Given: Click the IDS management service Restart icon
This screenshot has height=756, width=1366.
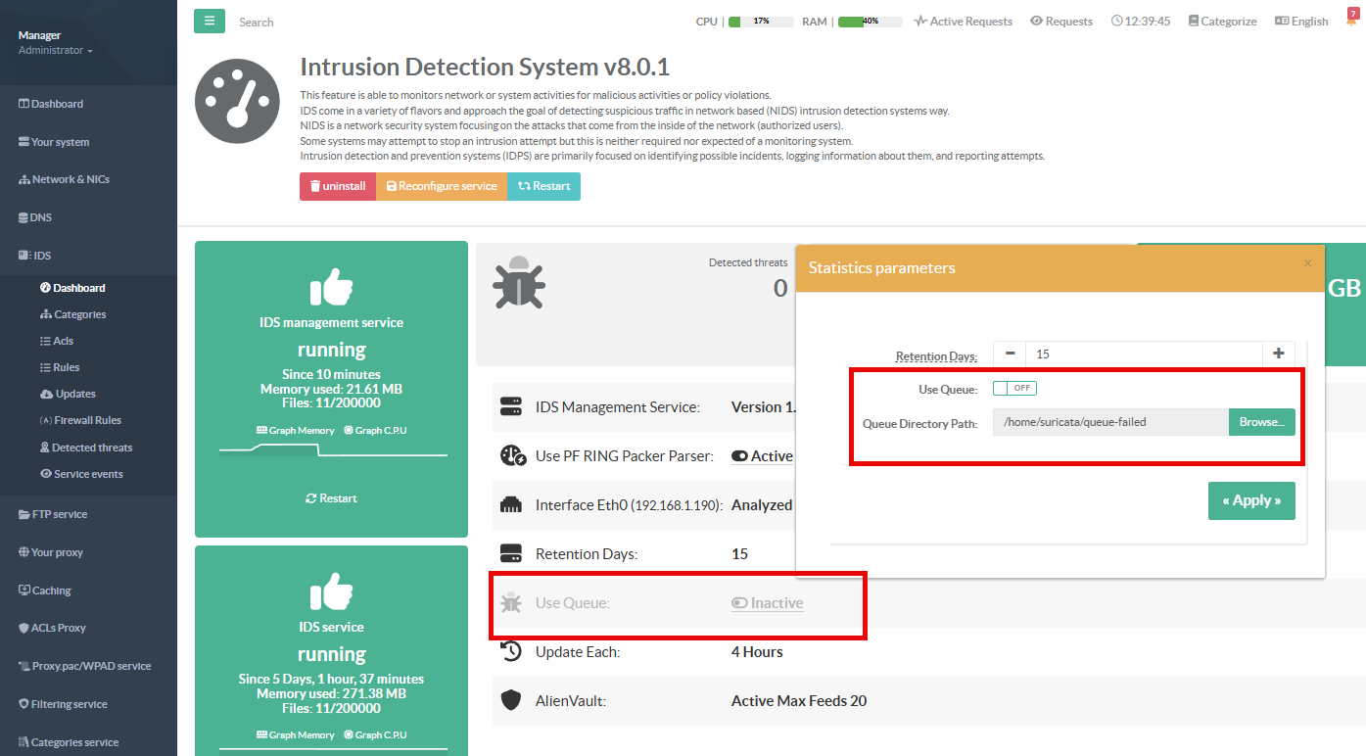Looking at the screenshot, I should coord(311,498).
